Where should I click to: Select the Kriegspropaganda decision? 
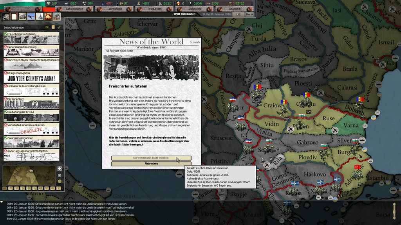coord(31,77)
